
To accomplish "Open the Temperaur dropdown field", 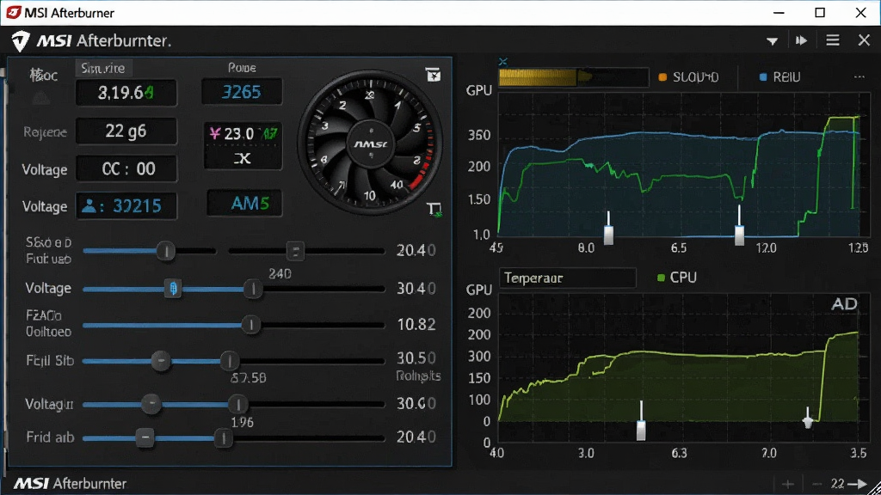I will tap(568, 278).
